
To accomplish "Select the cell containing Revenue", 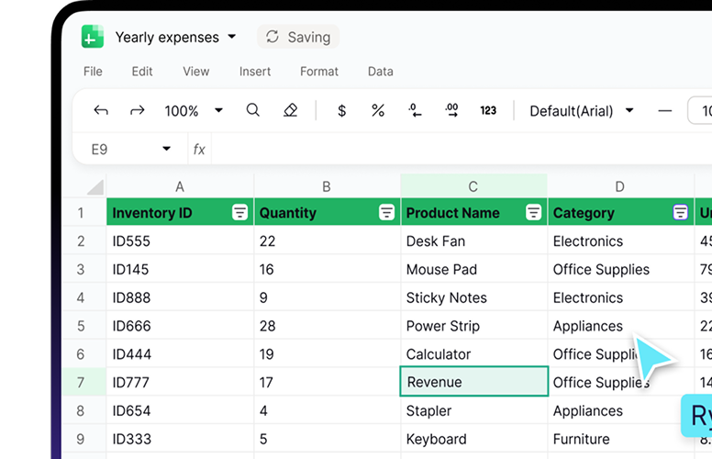I will 473,382.
